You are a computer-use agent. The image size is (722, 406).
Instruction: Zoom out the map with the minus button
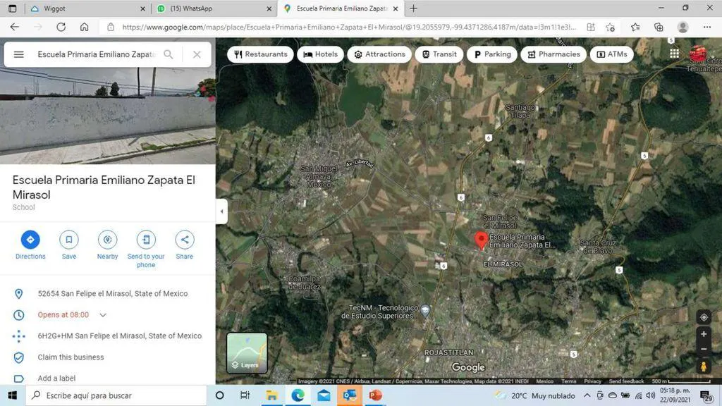pyautogui.click(x=704, y=350)
